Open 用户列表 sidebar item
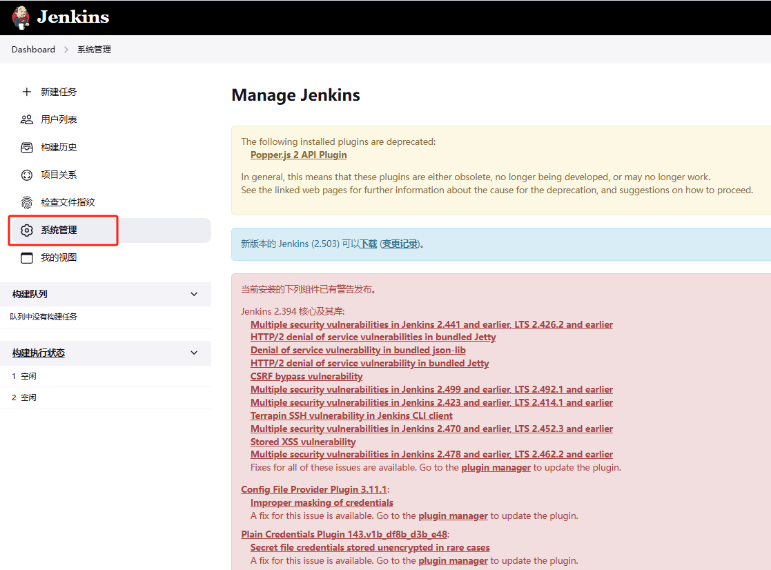Image resolution: width=771 pixels, height=570 pixels. [59, 119]
